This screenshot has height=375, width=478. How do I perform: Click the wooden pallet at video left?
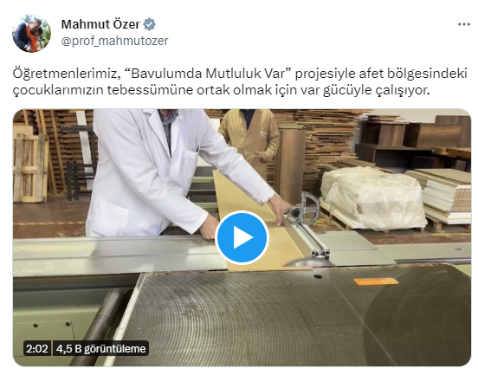pos(30,168)
